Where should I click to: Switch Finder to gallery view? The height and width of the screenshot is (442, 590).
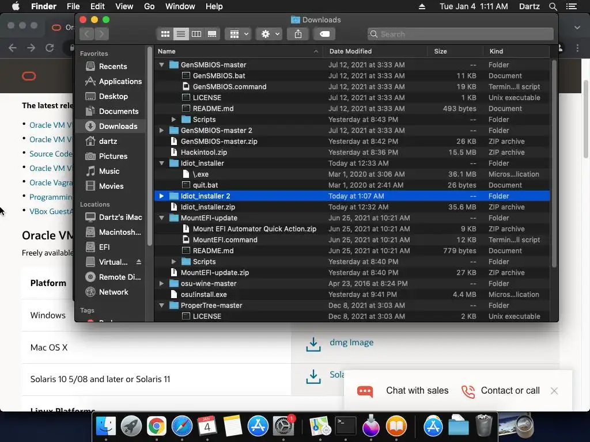tap(212, 34)
